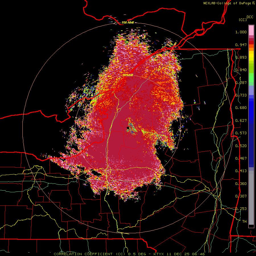The height and width of the screenshot is (256, 256).
Task: Select the 0.307 legend value
Action: tap(241, 196)
